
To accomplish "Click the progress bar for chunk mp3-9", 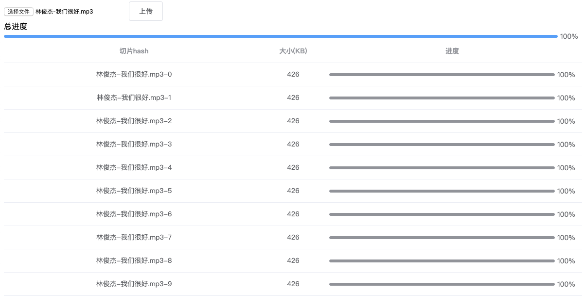I will tap(442, 284).
